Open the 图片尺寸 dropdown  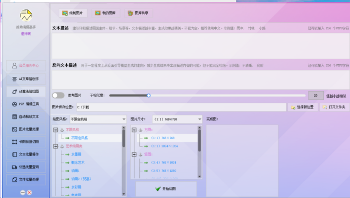pyautogui.click(x=177, y=119)
